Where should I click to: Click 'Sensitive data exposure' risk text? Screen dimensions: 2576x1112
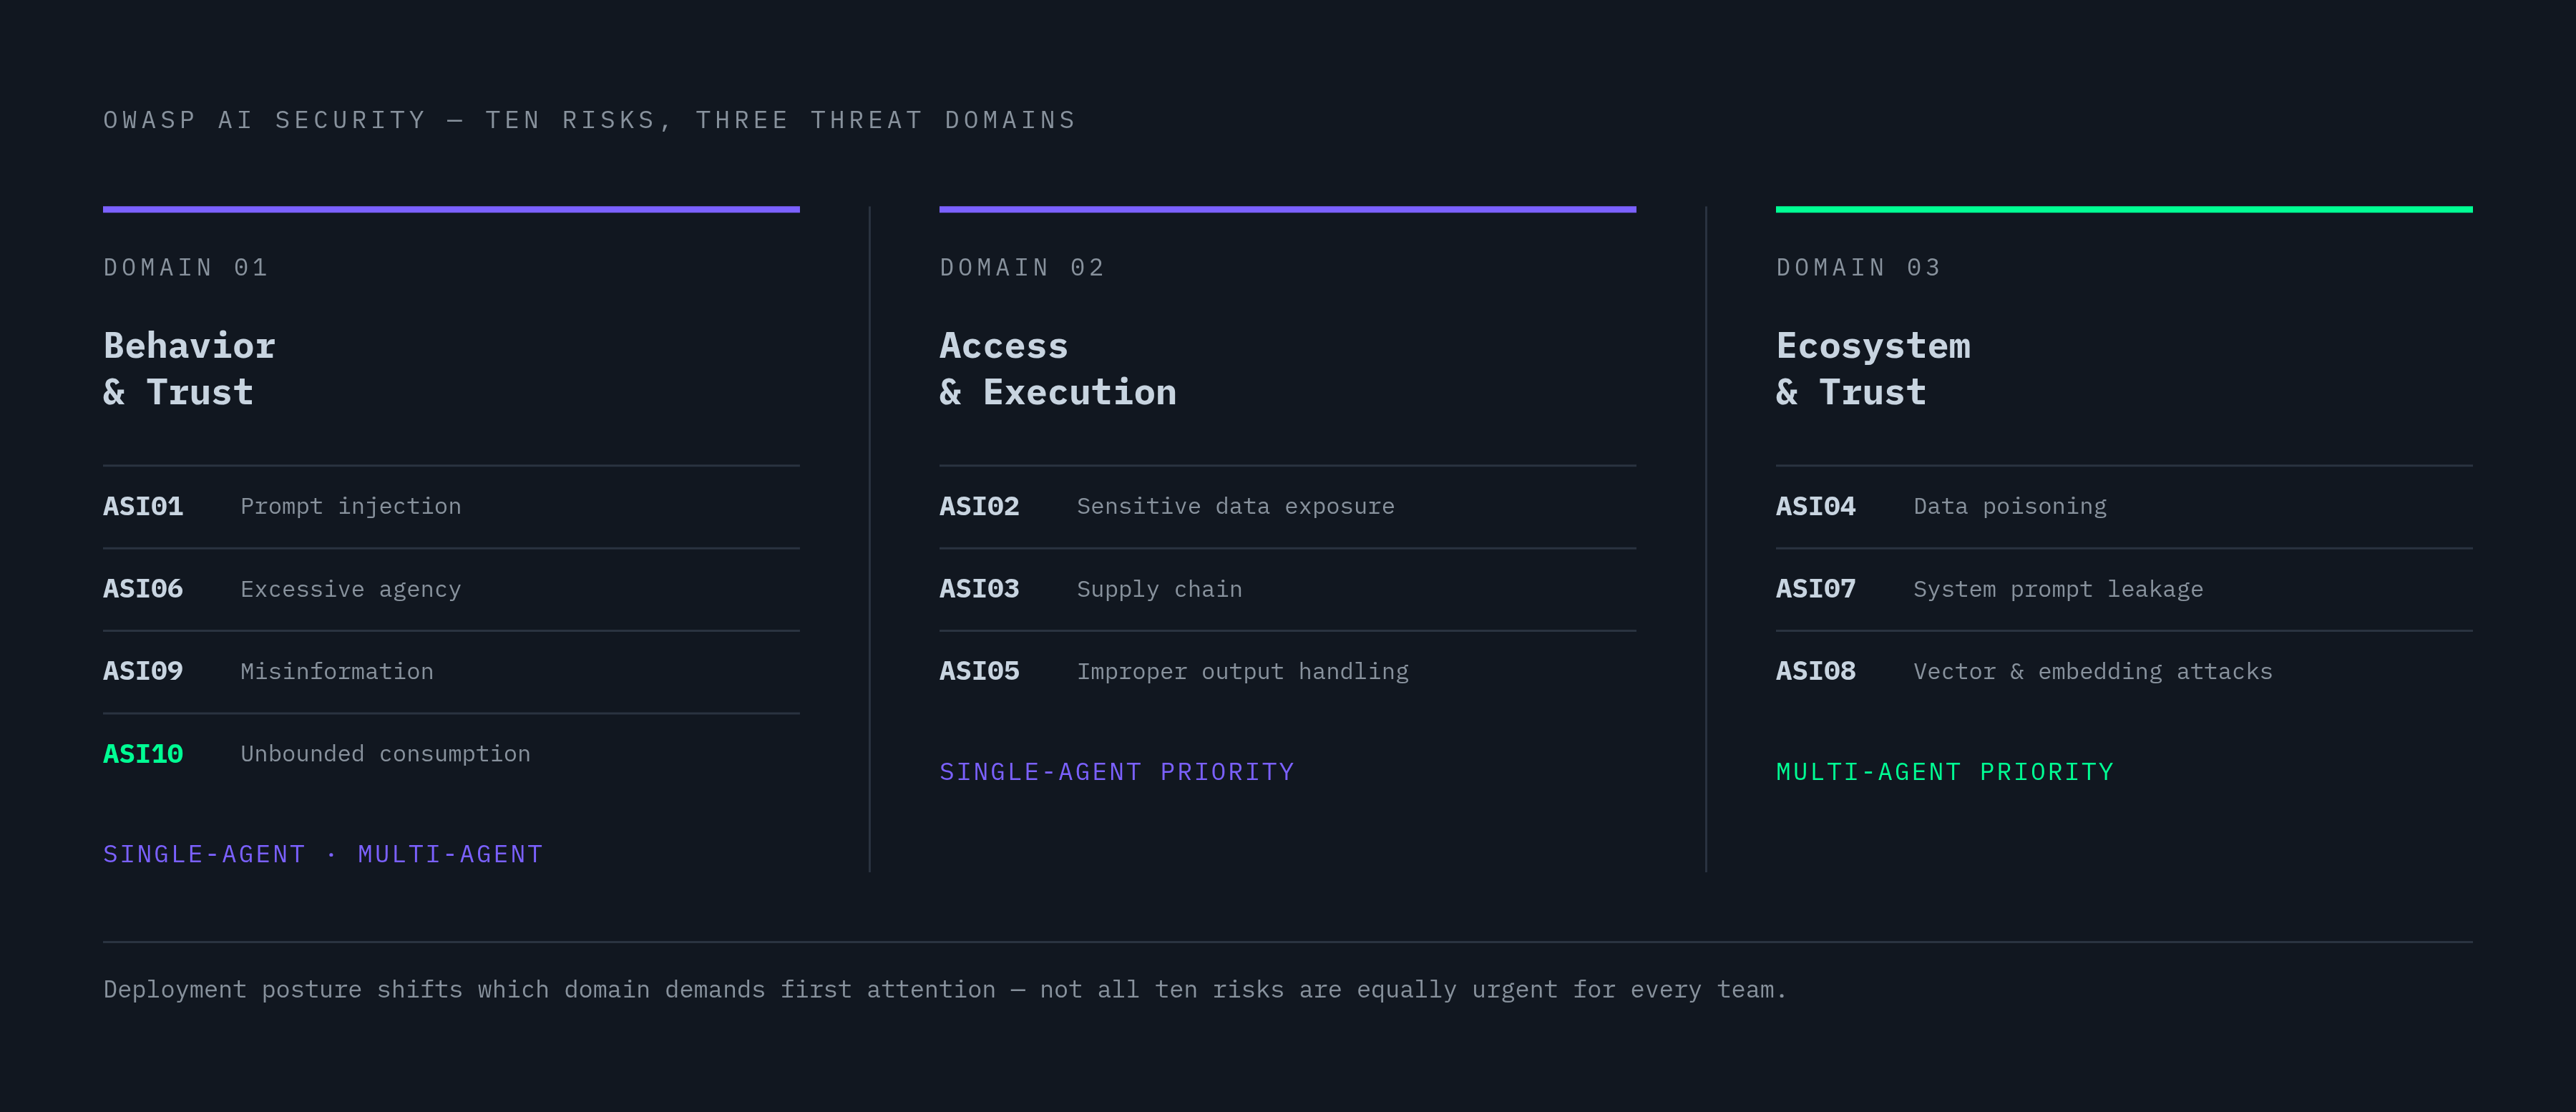(1235, 506)
